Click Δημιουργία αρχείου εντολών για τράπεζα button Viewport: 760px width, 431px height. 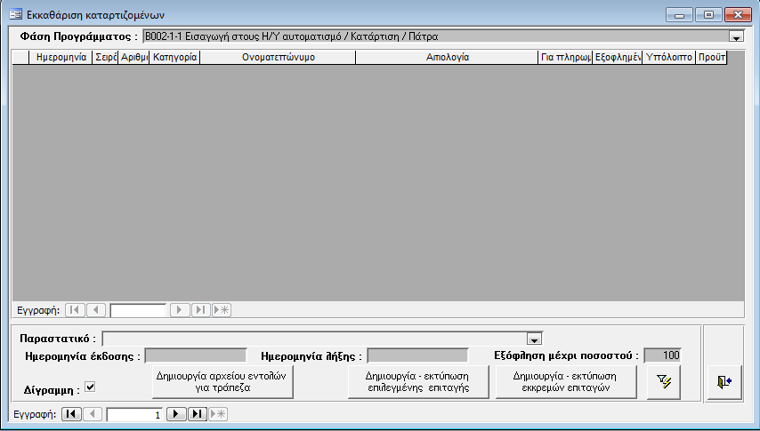click(x=223, y=381)
